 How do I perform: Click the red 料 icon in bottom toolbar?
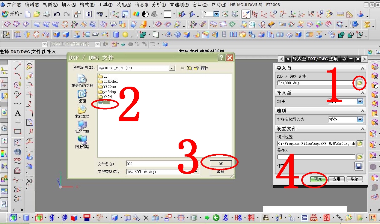tap(251, 218)
